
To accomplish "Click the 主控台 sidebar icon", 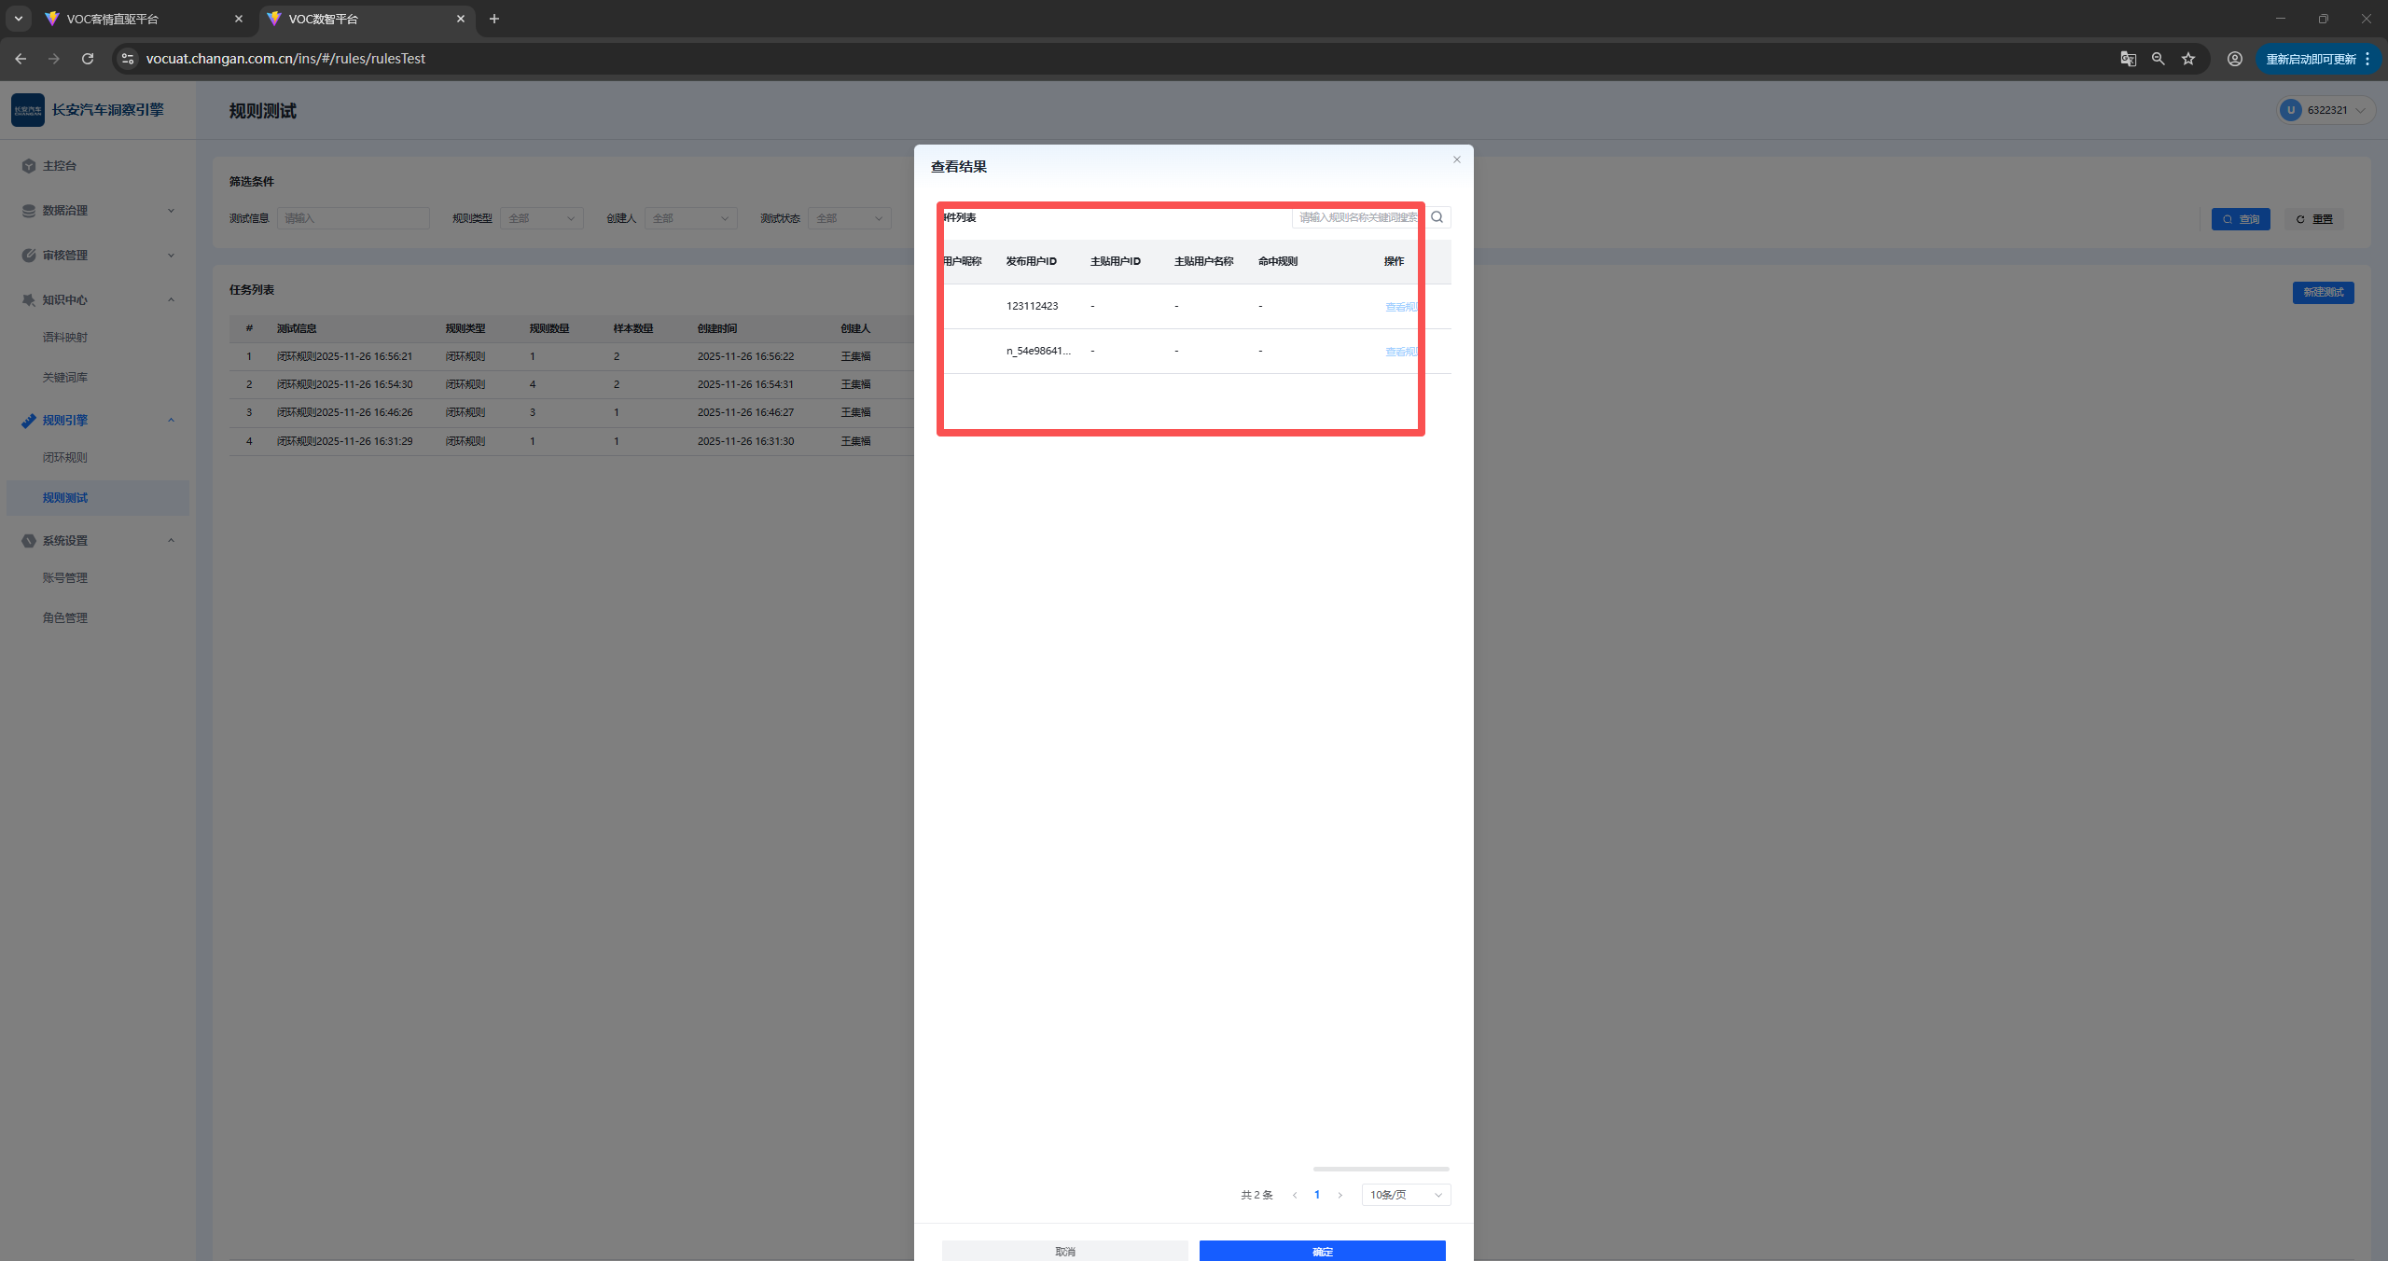I will [x=29, y=166].
